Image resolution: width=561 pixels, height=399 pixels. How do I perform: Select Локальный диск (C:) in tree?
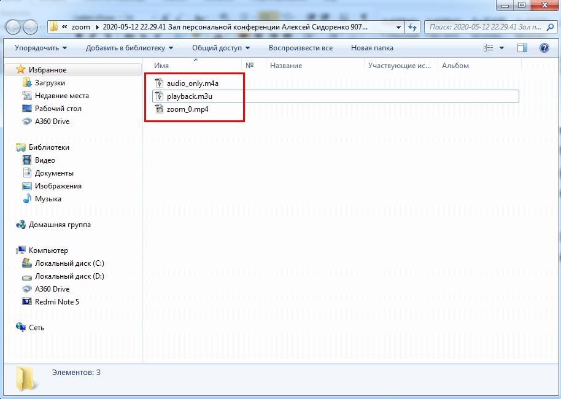pos(69,263)
